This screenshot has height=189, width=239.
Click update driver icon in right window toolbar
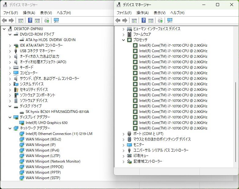pos(160,20)
